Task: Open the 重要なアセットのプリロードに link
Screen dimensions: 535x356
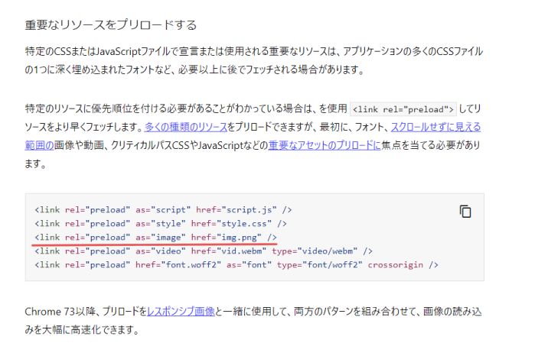Action: pyautogui.click(x=325, y=145)
